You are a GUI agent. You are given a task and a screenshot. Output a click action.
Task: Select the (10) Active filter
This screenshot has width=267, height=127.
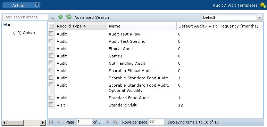(x=24, y=33)
